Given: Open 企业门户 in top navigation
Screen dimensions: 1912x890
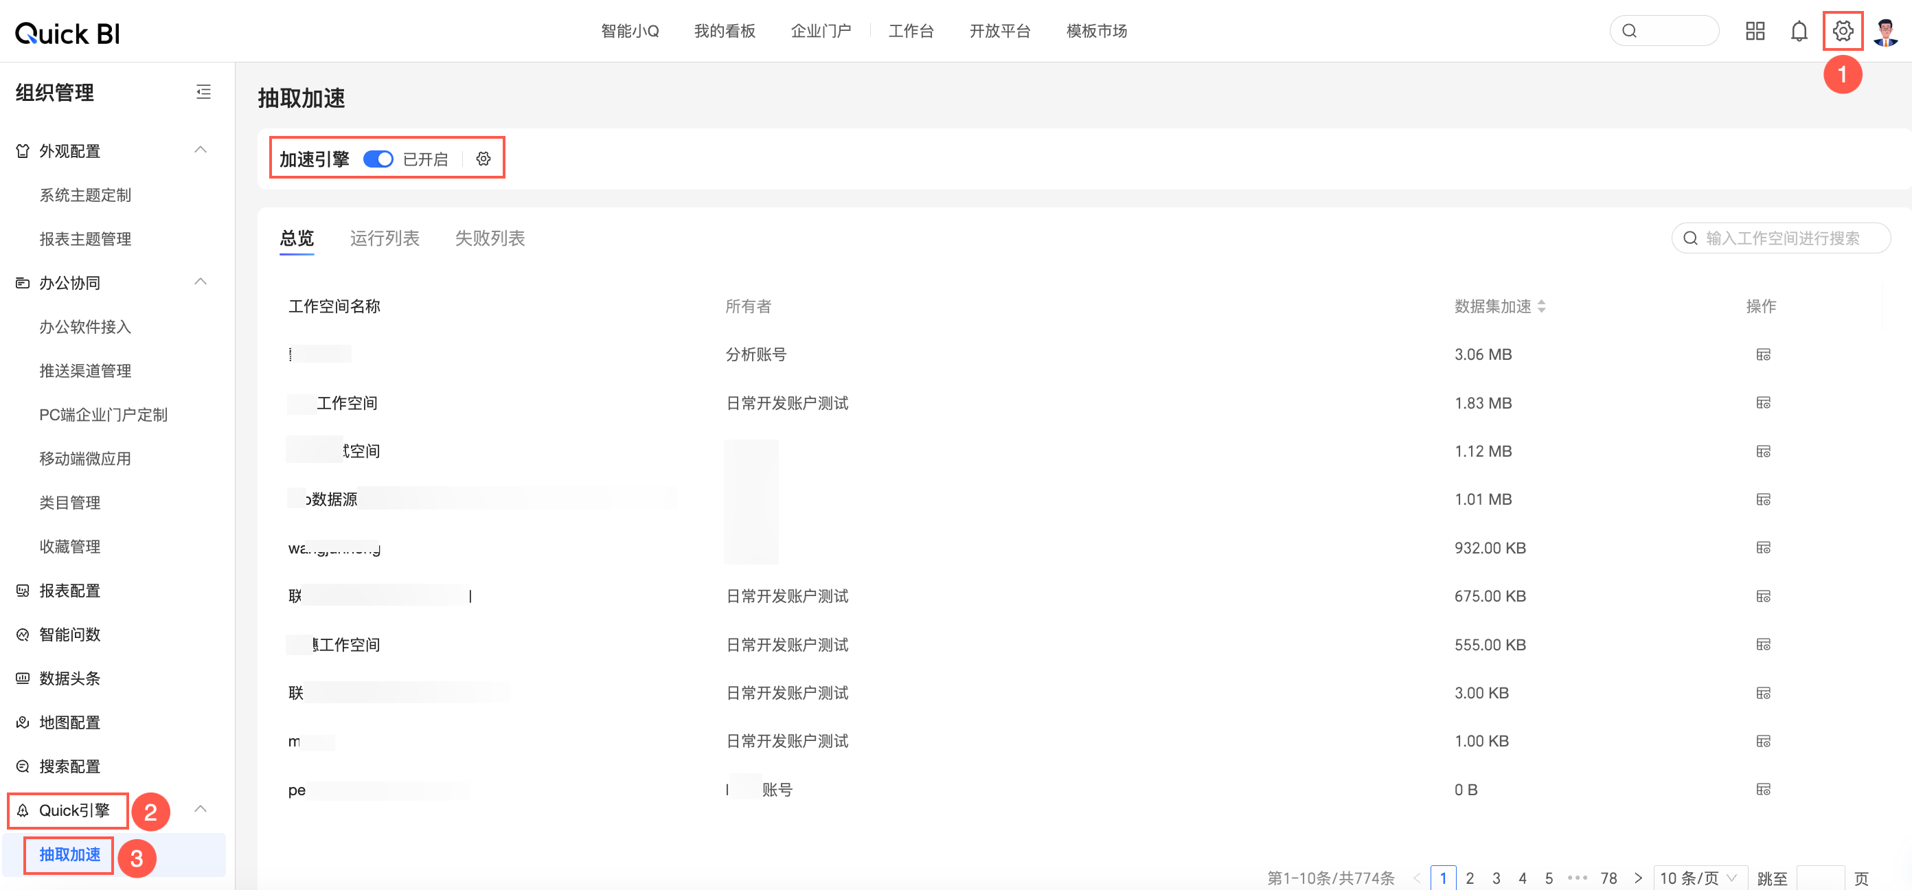Looking at the screenshot, I should point(820,31).
